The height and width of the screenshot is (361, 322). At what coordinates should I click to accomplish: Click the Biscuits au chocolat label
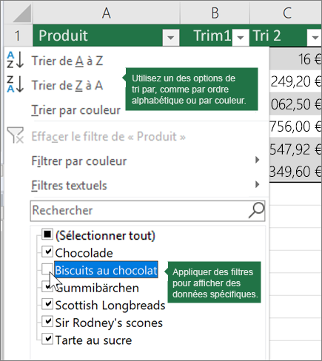click(106, 270)
